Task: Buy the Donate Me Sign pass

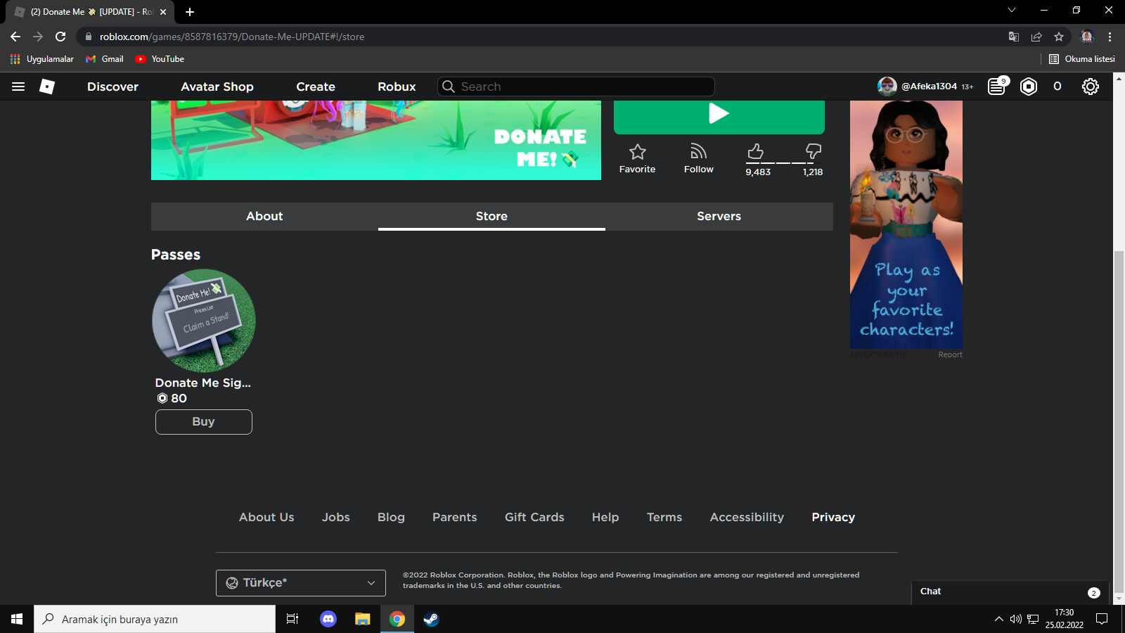Action: 204,422
